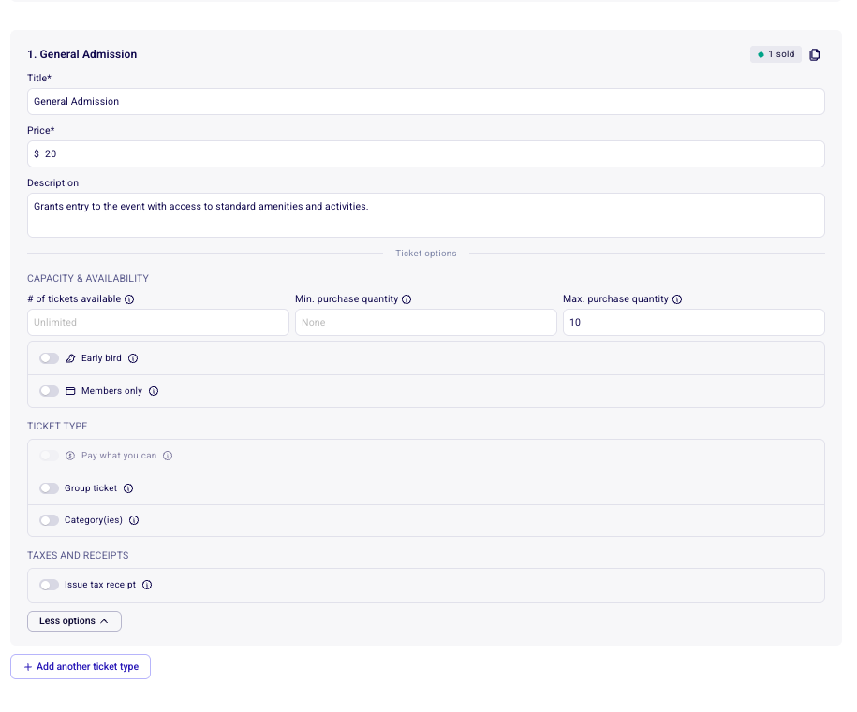Screen dimensions: 857x712
Task: Enable the Early bird toggle
Action: (50, 358)
